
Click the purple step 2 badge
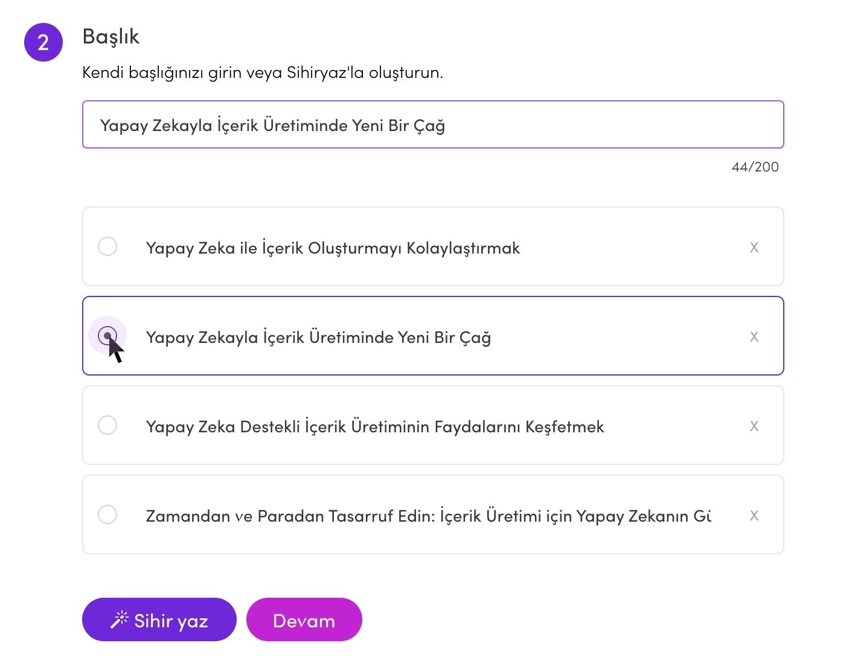pyautogui.click(x=43, y=42)
